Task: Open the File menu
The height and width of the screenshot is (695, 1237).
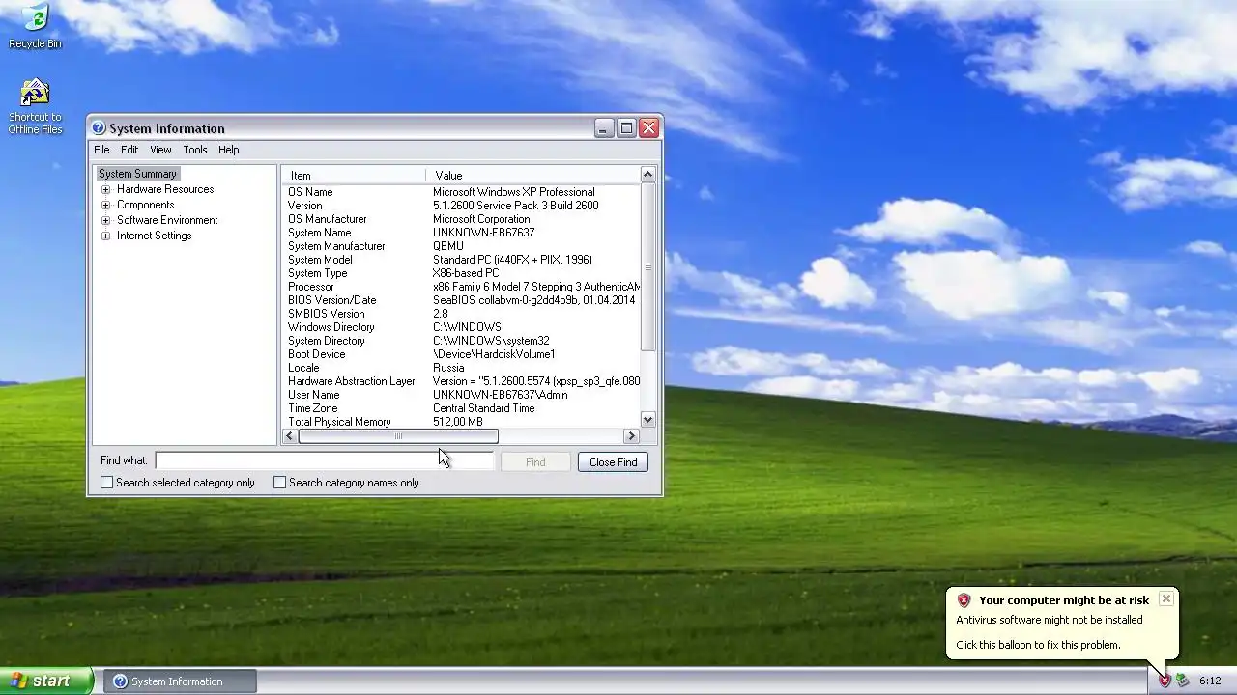Action: pos(101,150)
